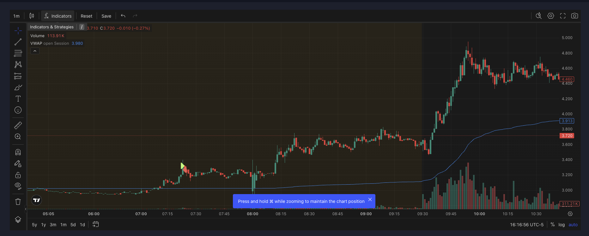The height and width of the screenshot is (236, 589).
Task: Open the candlestick chart type selector
Action: (32, 16)
